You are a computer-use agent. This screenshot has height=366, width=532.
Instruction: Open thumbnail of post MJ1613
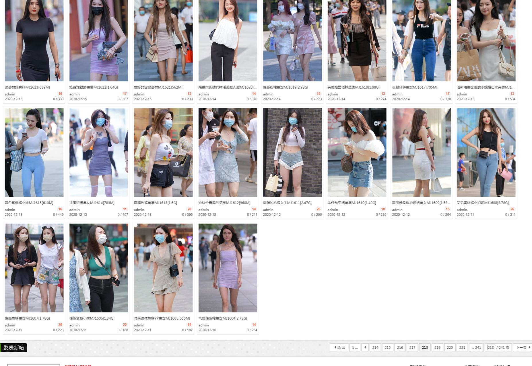click(163, 152)
